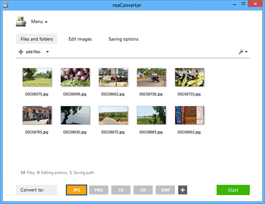Expand the add files dropdown arrow
The height and width of the screenshot is (204, 265).
pos(48,52)
